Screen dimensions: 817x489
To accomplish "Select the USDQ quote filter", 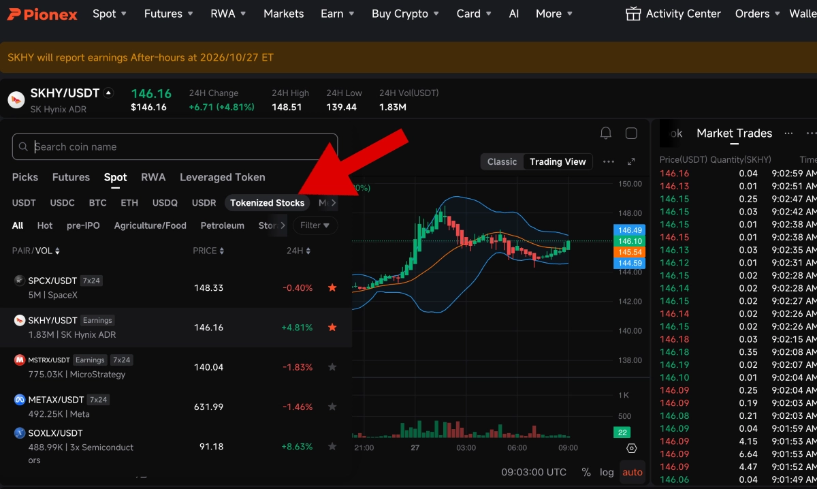I will tap(165, 203).
